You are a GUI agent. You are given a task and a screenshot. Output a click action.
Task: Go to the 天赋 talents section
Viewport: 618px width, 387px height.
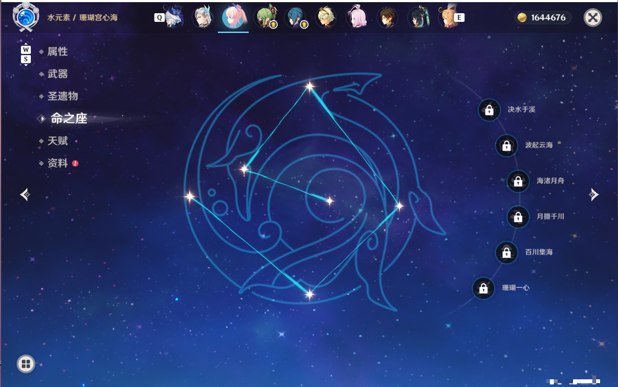coord(57,141)
